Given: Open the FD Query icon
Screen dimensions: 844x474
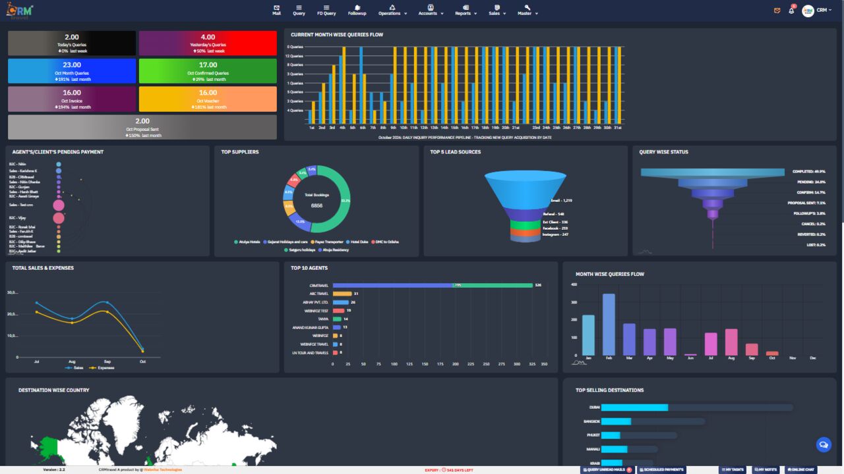Looking at the screenshot, I should [x=326, y=10].
